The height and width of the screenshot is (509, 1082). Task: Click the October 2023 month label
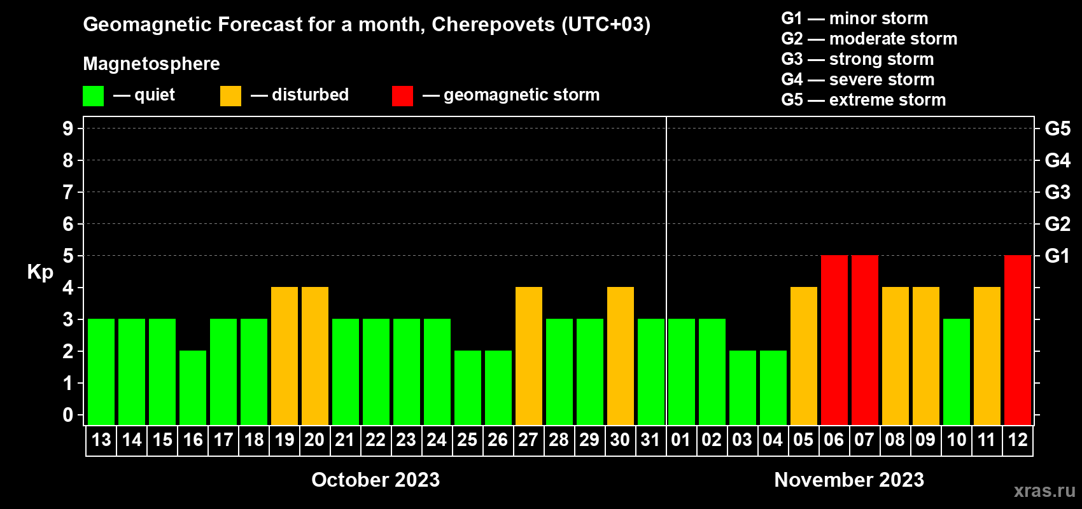click(376, 480)
